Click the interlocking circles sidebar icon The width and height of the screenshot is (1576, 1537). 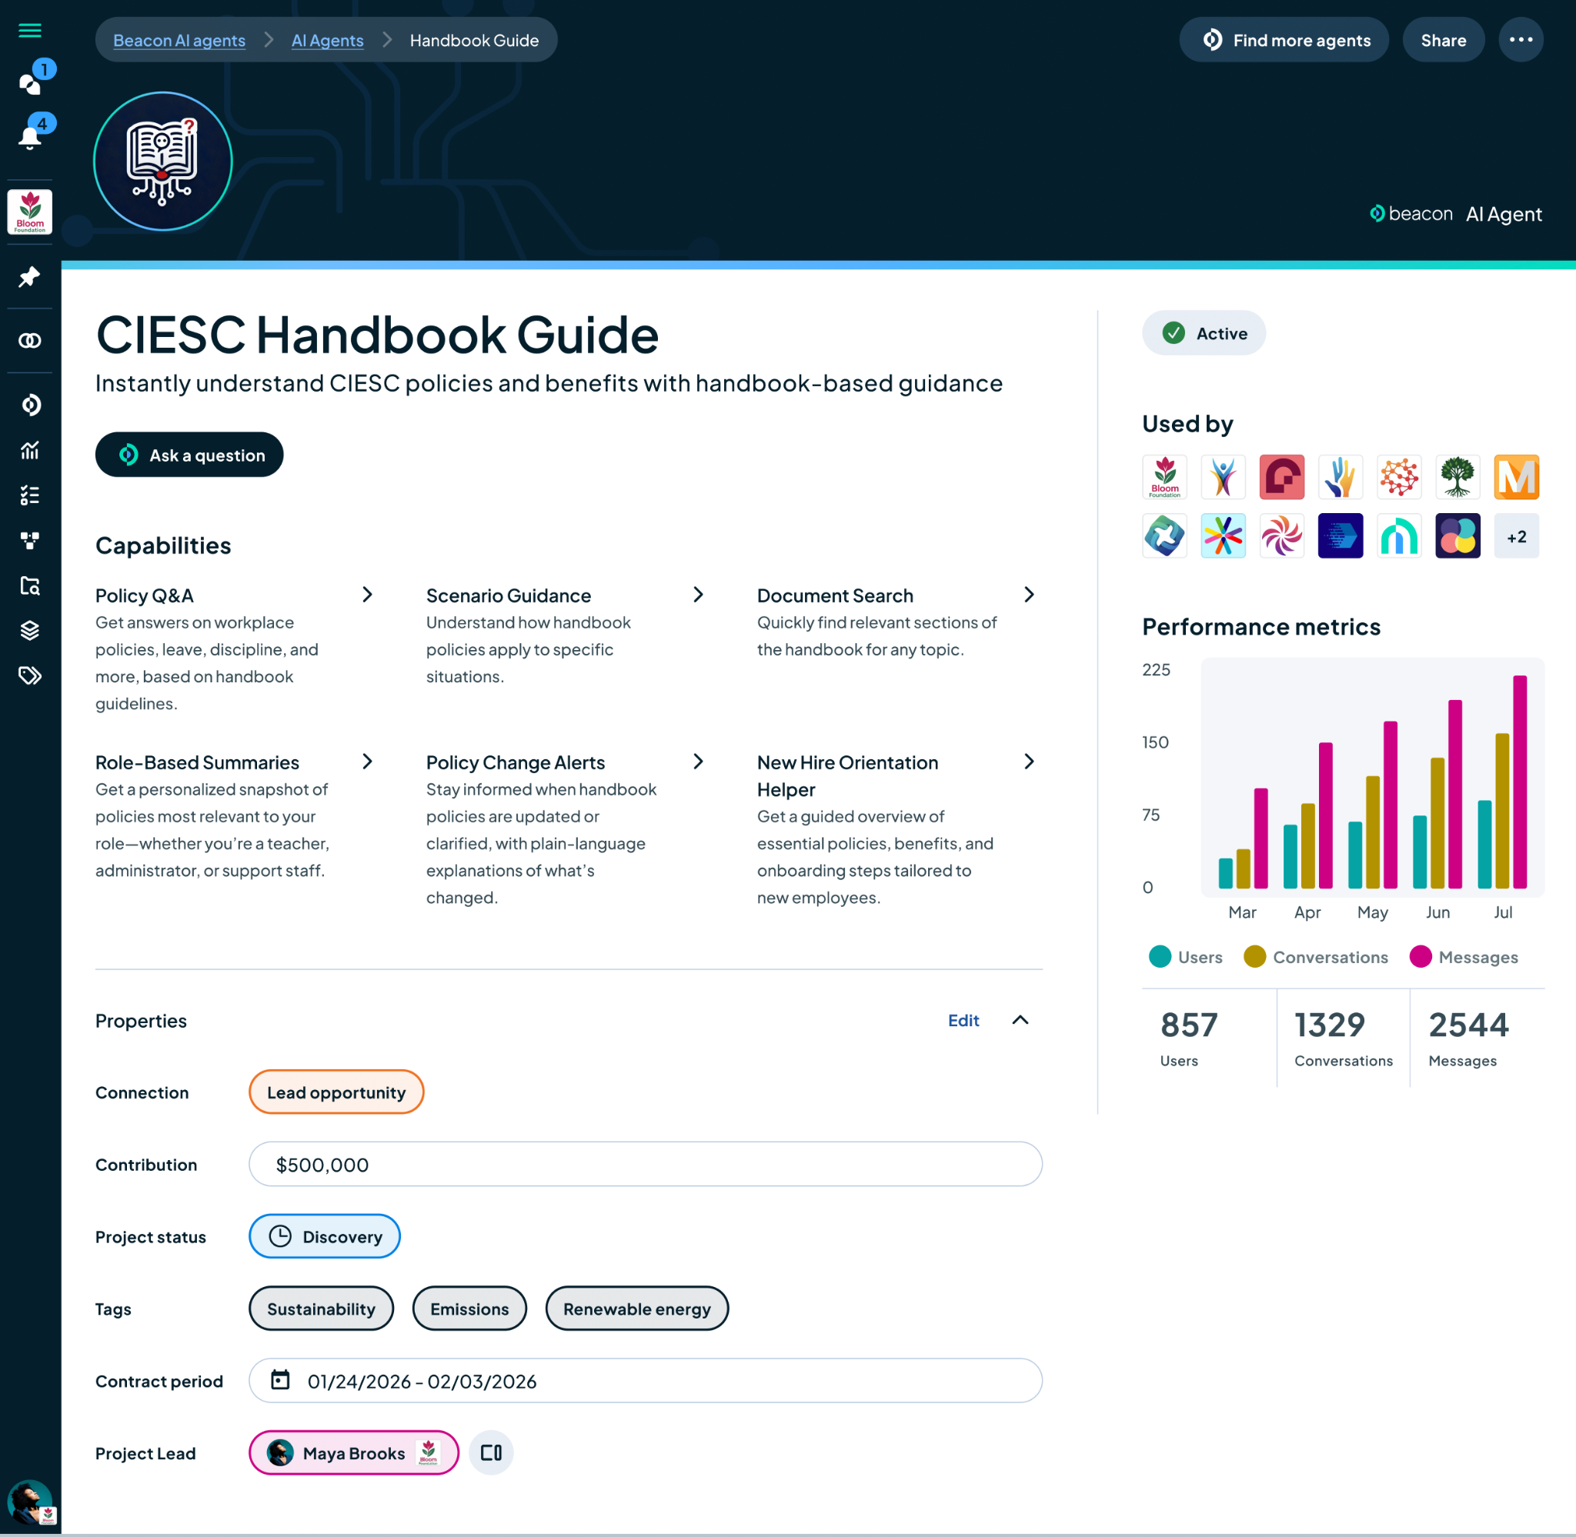click(30, 341)
